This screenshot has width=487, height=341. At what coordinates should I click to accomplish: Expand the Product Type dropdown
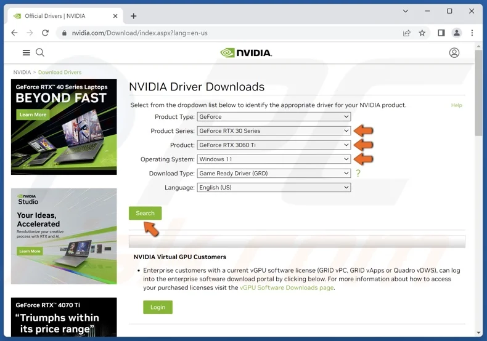[x=274, y=117]
